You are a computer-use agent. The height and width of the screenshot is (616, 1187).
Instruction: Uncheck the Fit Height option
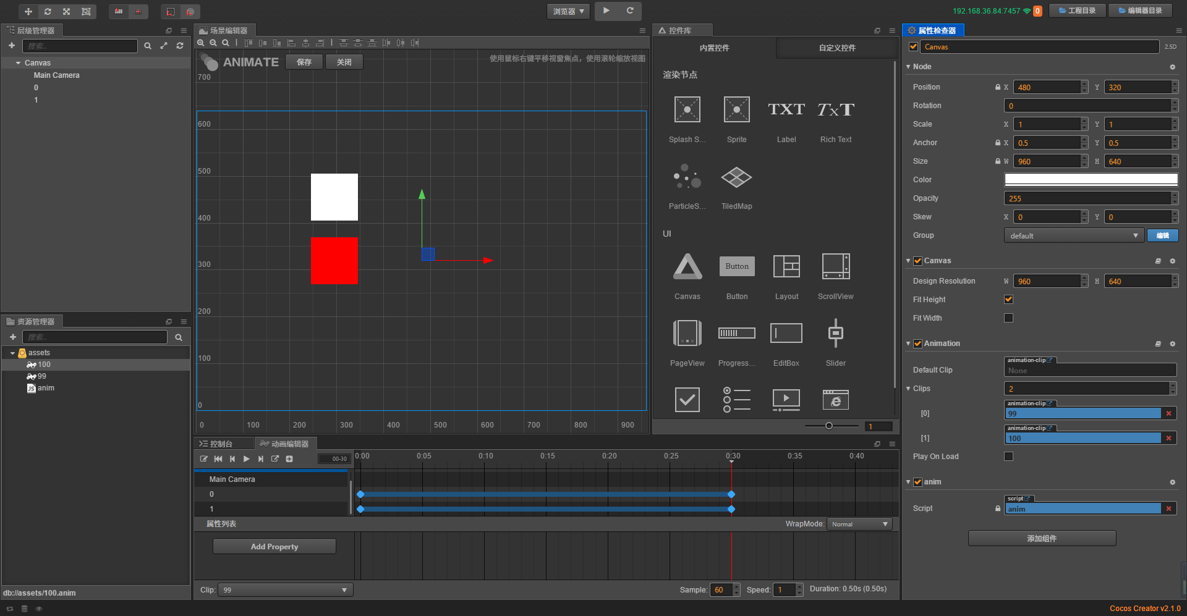1009,300
